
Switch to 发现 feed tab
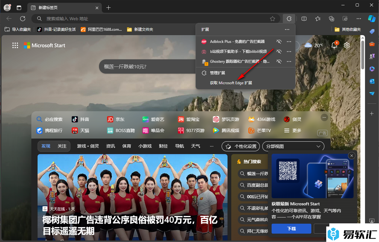(x=46, y=146)
